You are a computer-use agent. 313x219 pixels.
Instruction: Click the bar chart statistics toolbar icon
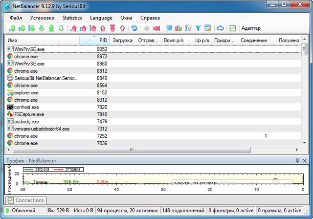[x=179, y=28]
